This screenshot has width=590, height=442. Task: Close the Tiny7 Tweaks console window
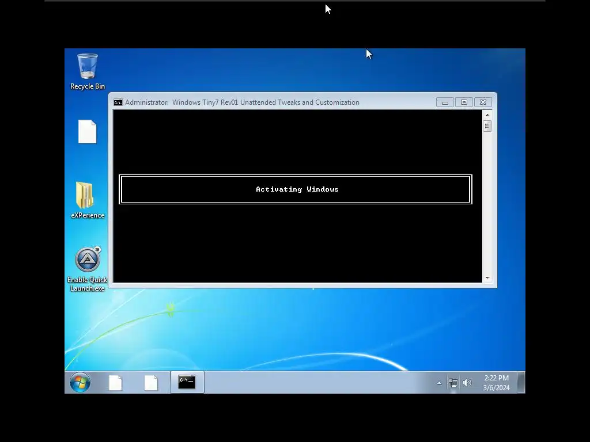pos(483,102)
